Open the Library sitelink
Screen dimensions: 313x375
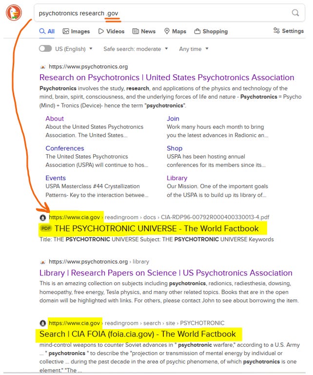tap(177, 178)
